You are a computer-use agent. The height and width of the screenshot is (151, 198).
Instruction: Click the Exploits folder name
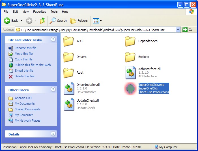coord(144,57)
